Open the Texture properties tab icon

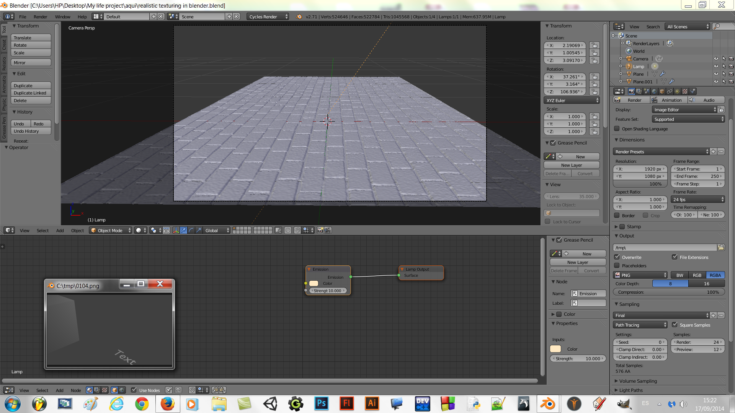pos(685,91)
